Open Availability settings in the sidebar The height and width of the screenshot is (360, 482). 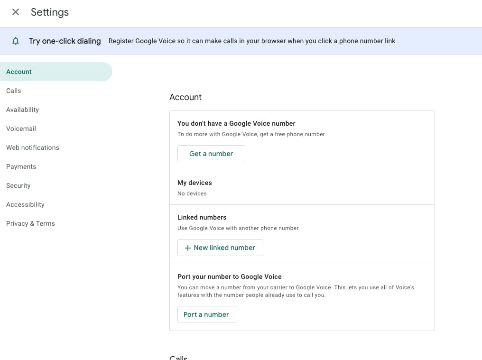22,110
